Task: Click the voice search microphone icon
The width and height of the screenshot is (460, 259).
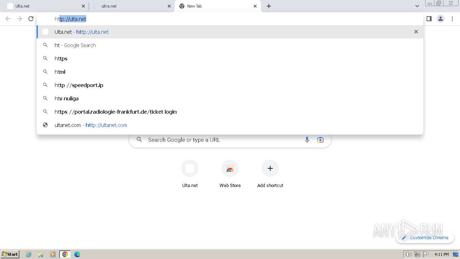Action: point(307,140)
